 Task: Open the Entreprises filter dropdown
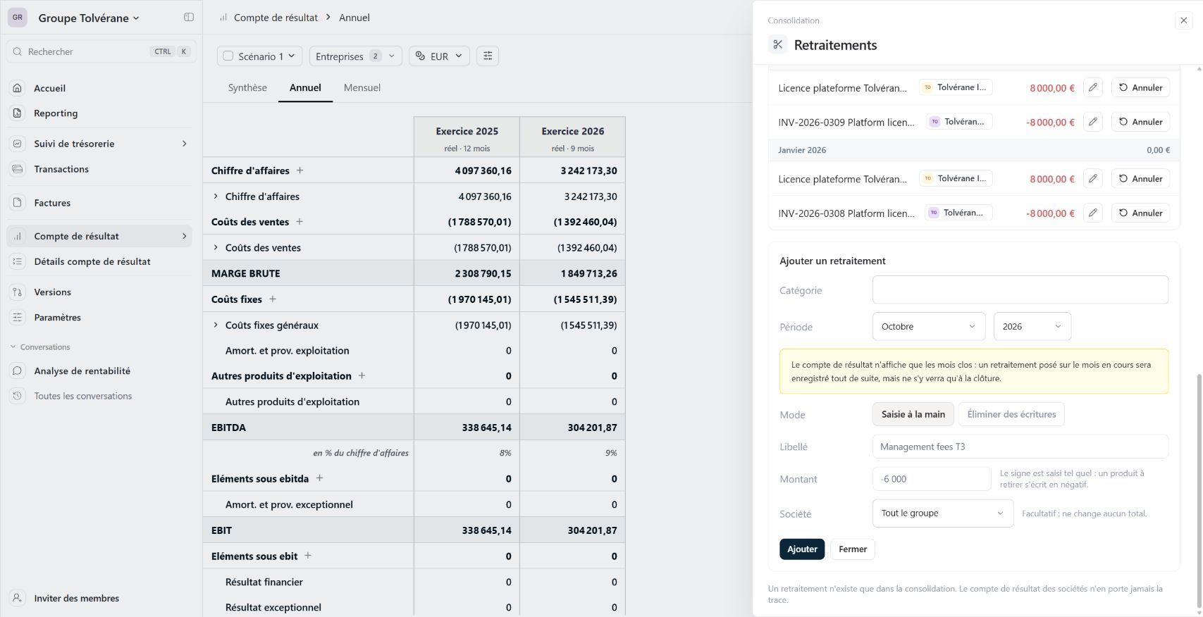355,56
